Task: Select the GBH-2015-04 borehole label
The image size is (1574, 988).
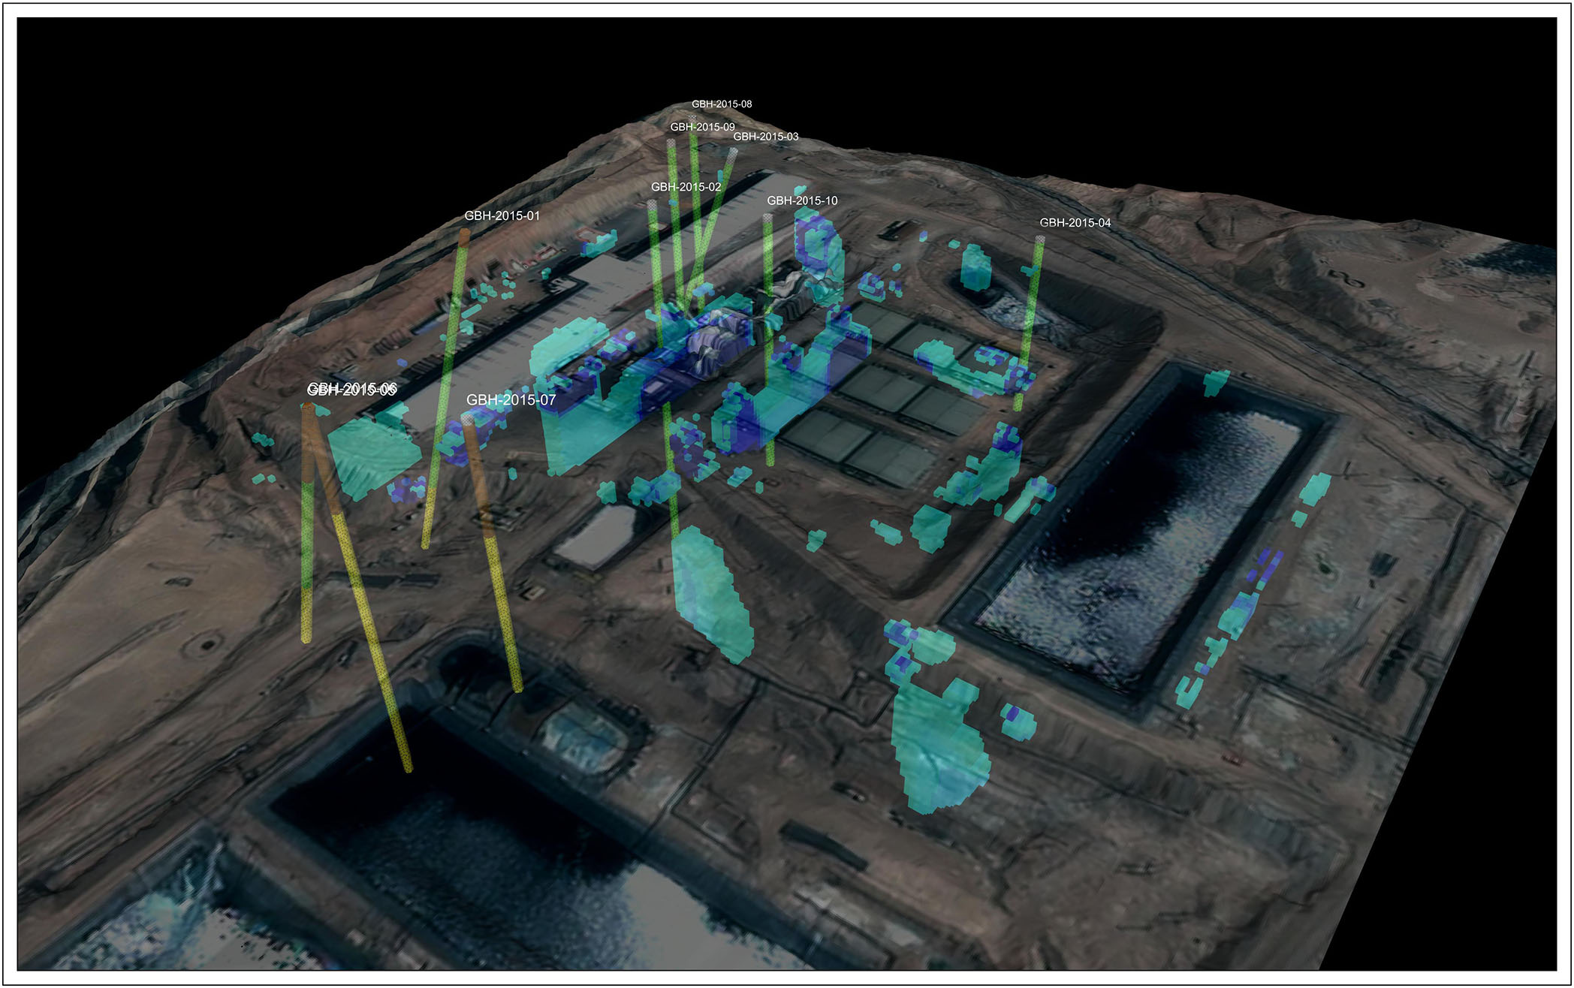Action: [x=1075, y=223]
